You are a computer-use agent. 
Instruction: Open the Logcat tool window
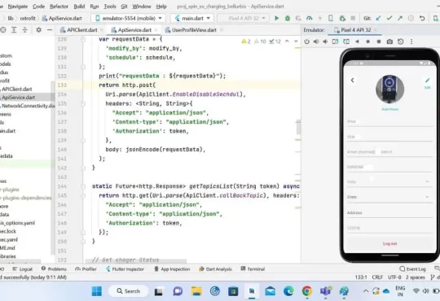(x=23, y=269)
